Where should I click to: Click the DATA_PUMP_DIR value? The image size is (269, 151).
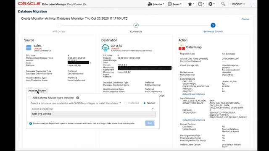point(230,59)
